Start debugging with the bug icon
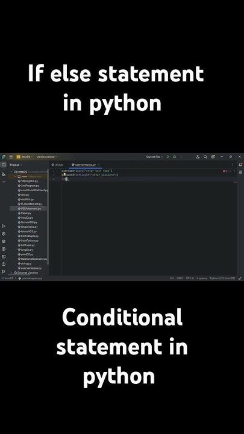 point(174,157)
